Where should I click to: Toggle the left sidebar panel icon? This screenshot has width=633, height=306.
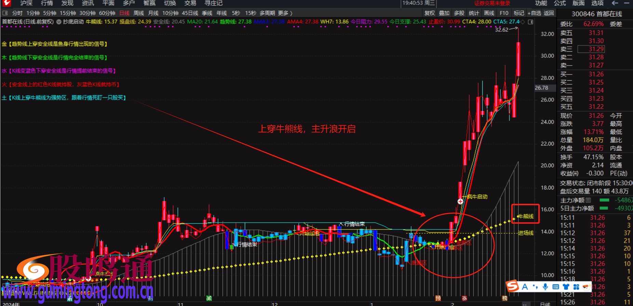click(x=5, y=13)
